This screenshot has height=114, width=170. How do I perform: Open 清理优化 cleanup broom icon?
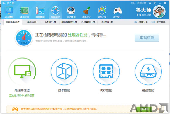(86, 11)
